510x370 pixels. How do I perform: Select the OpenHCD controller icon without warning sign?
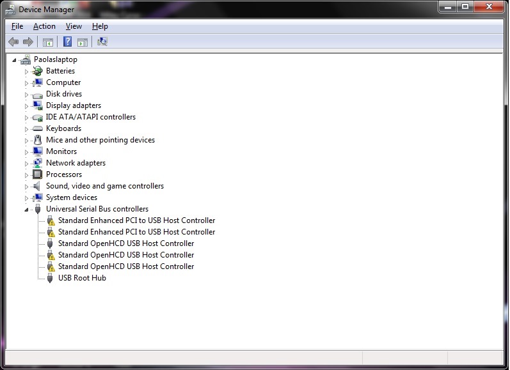(x=50, y=243)
